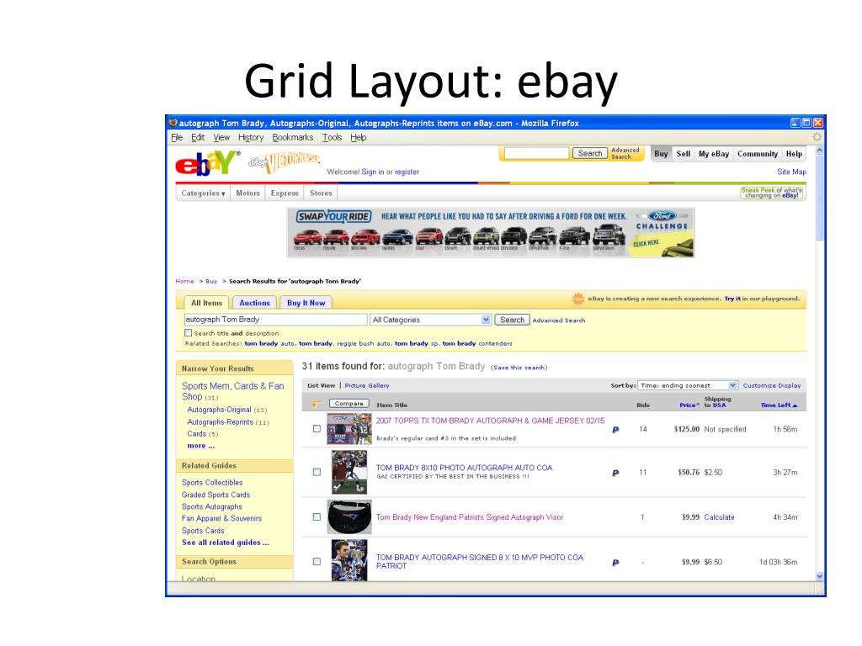Open the Site Map link
The width and height of the screenshot is (862, 646).
791,172
